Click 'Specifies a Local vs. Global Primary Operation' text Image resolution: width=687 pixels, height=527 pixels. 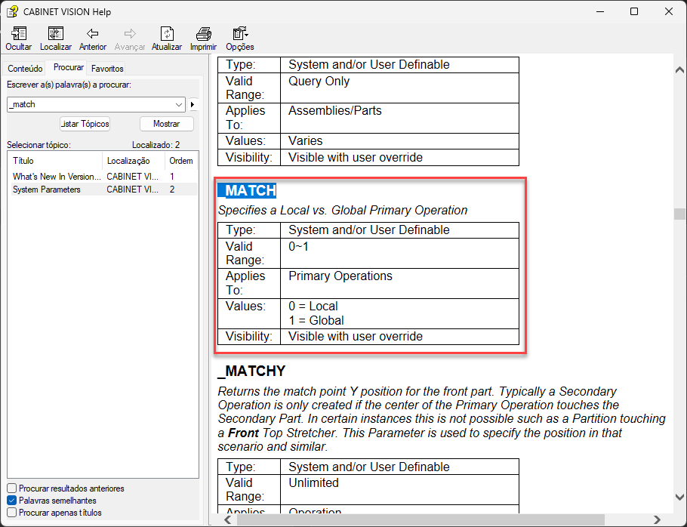(x=343, y=211)
